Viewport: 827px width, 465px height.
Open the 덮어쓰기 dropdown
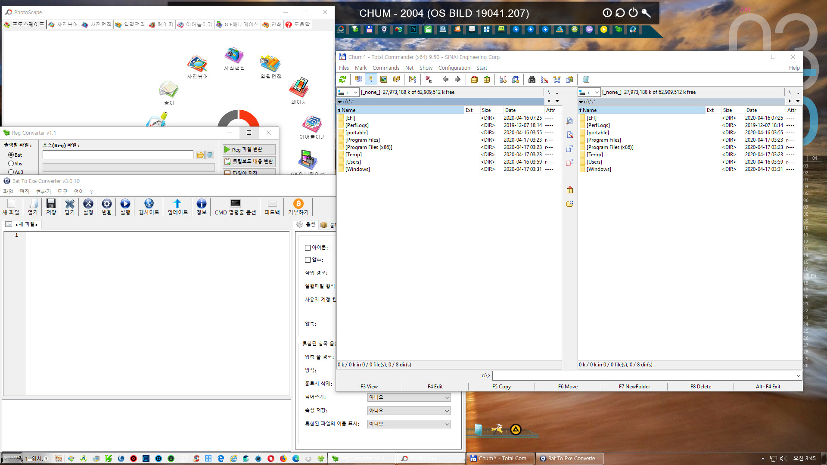click(409, 397)
